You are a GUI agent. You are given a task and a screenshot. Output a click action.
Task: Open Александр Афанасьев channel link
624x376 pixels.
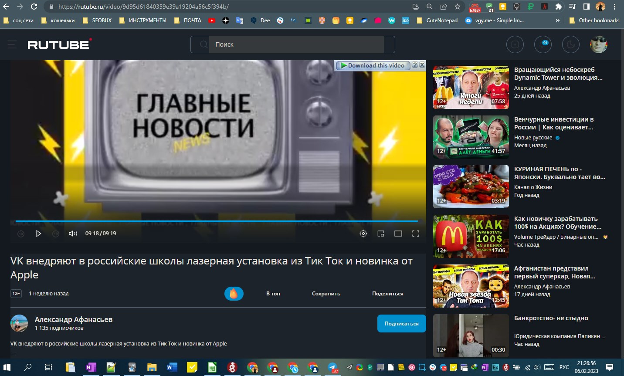tap(74, 319)
